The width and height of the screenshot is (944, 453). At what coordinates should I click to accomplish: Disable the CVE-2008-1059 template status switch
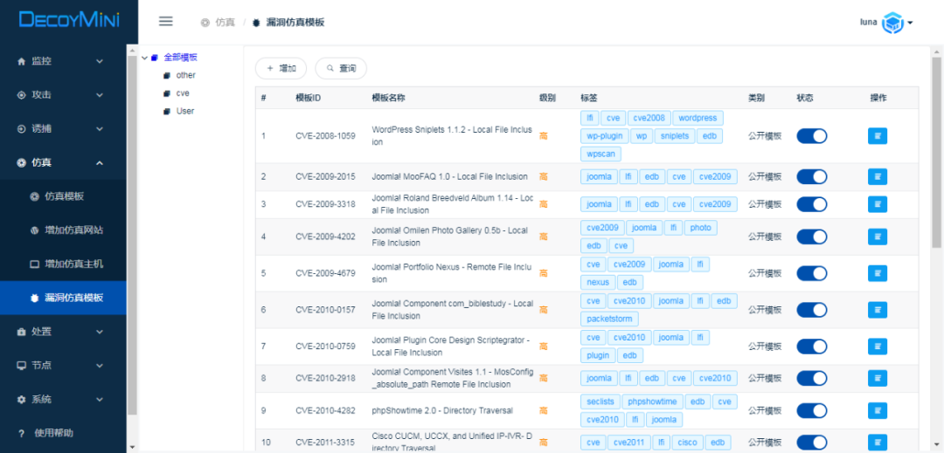point(811,136)
